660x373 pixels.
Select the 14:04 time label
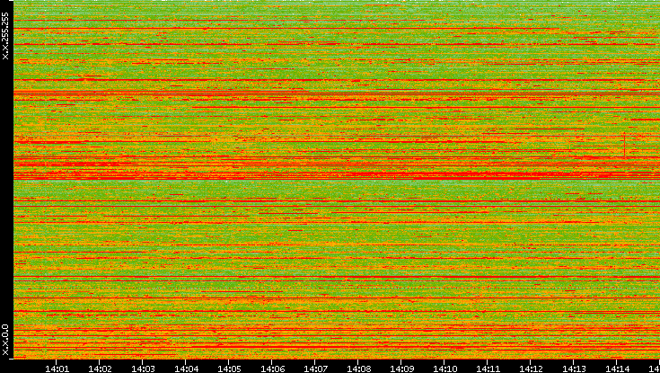tap(186, 369)
